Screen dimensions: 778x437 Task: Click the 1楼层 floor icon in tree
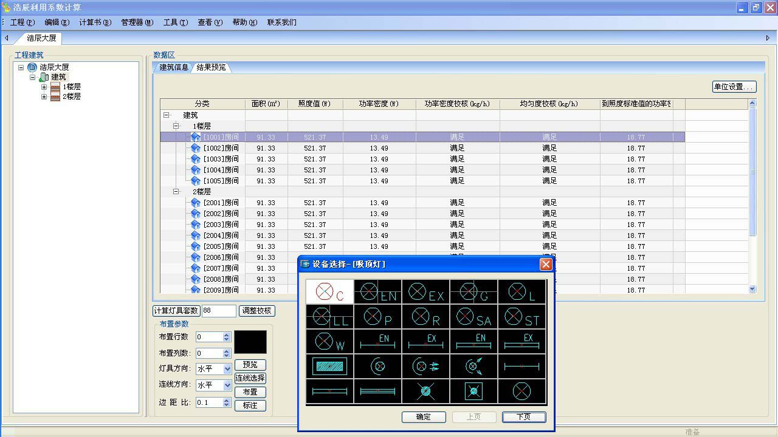55,87
